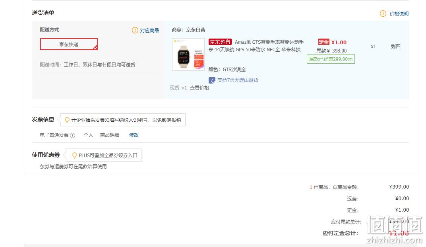Open 支持7天无理由退货 link

[238, 80]
